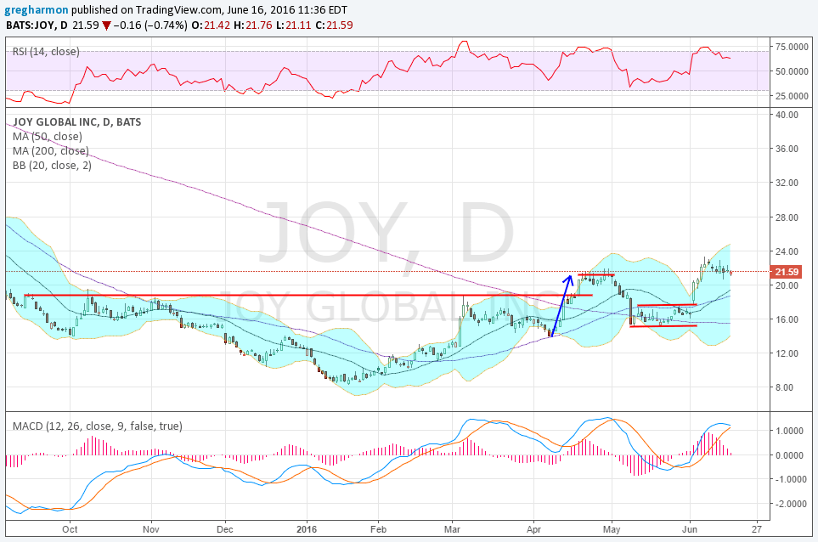Click the 50.0000 RSI axis value

click(x=792, y=71)
